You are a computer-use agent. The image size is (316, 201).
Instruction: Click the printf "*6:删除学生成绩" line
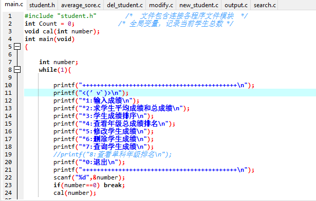[104, 139]
